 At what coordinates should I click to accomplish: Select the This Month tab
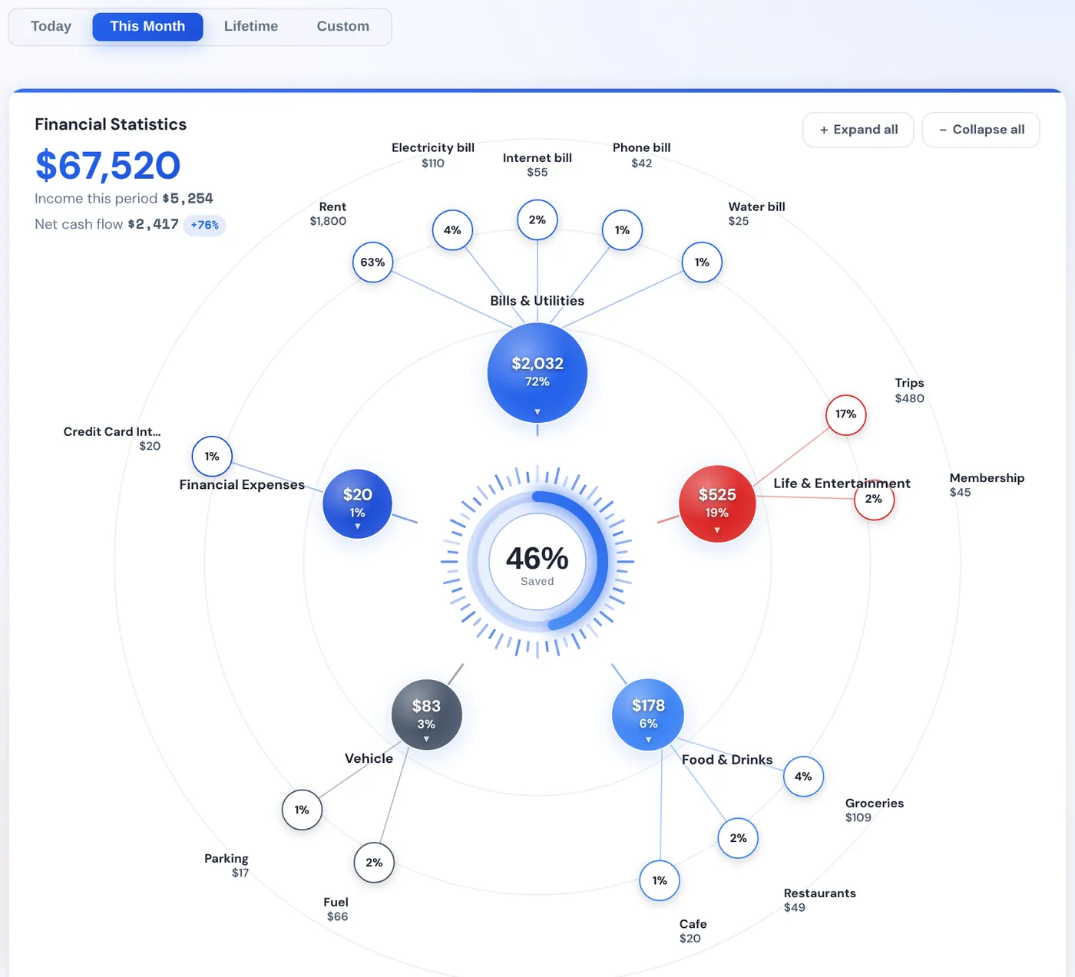tap(147, 26)
